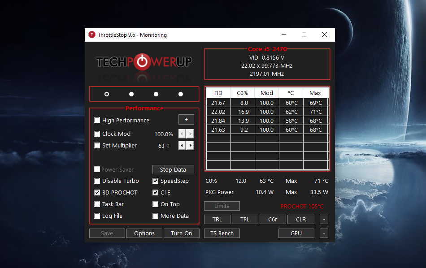The width and height of the screenshot is (426, 268).
Task: Enable the Log File checkbox
Action: [x=97, y=216]
